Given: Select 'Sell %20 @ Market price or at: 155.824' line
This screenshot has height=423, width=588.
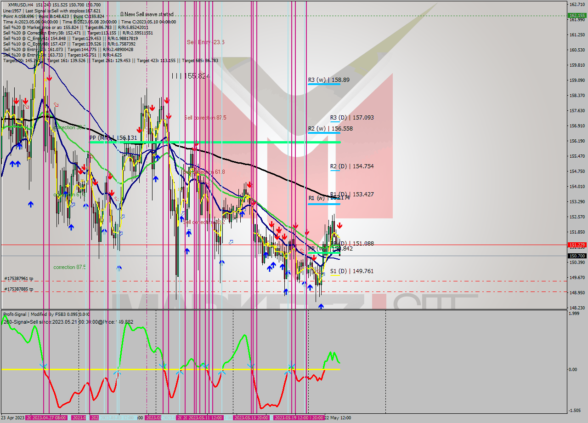Looking at the screenshot, I should [x=77, y=27].
